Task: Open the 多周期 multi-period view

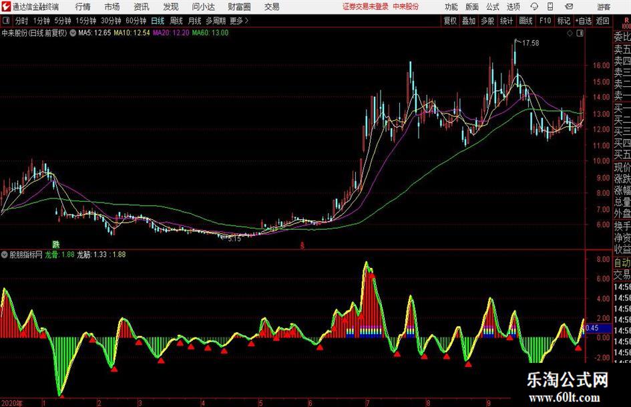Action: click(216, 21)
